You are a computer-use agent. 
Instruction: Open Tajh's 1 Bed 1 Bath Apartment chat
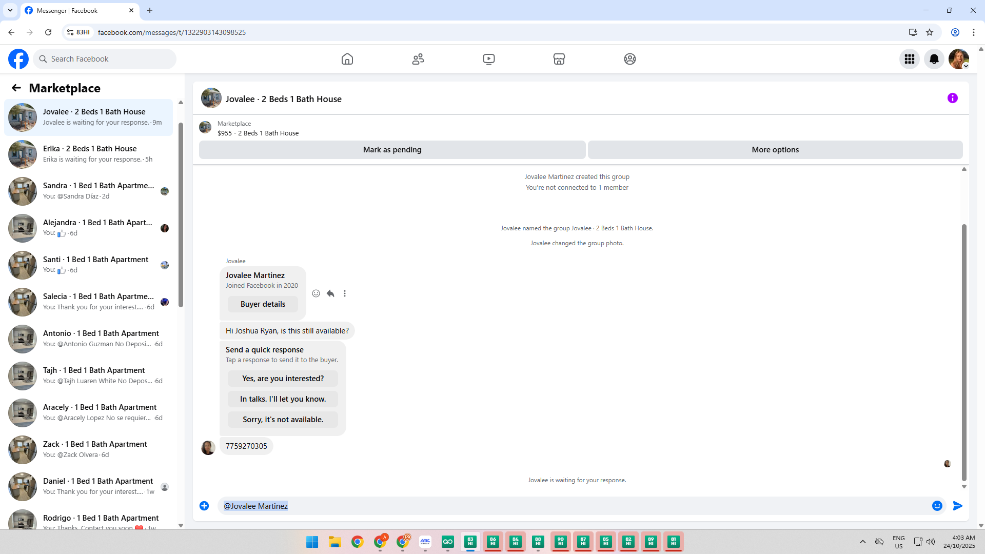click(88, 375)
